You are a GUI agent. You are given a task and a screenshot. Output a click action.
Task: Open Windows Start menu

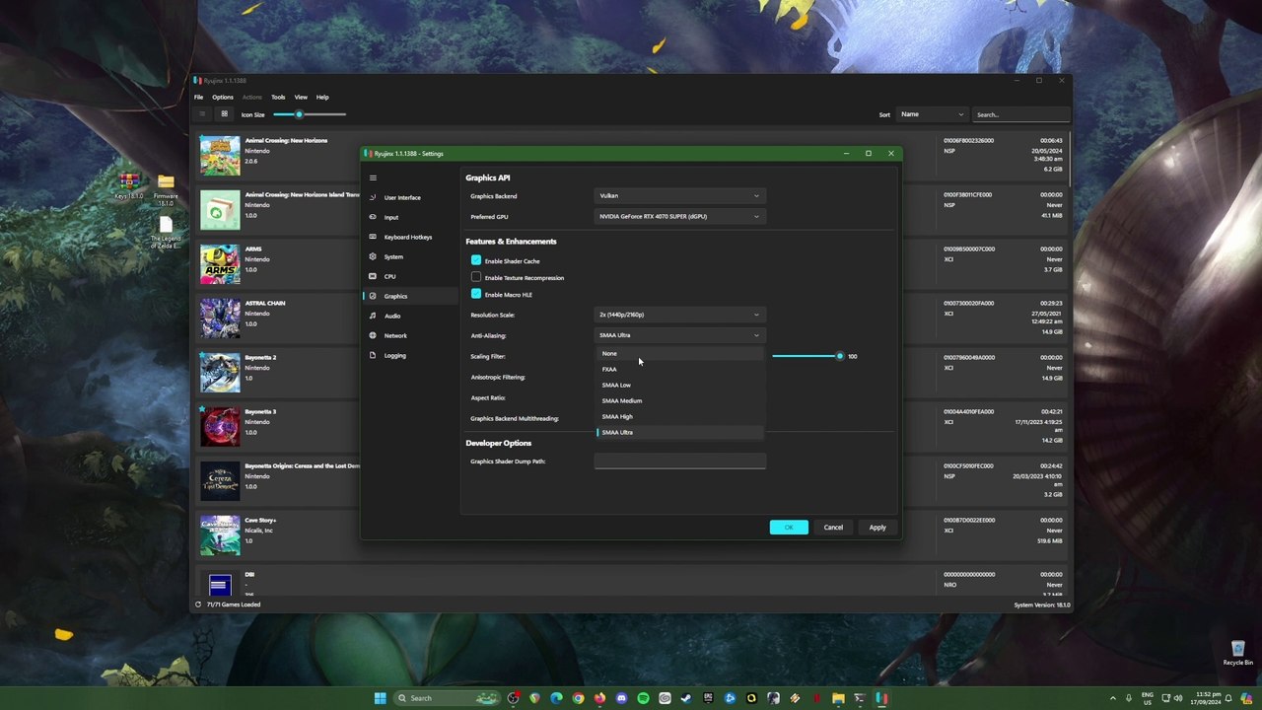[380, 698]
